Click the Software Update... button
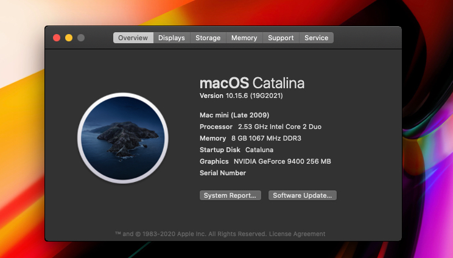Screen dimensions: 453x258 [x=303, y=195]
